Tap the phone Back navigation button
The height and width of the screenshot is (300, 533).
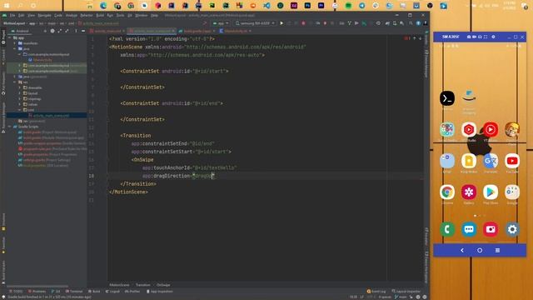tap(462, 250)
